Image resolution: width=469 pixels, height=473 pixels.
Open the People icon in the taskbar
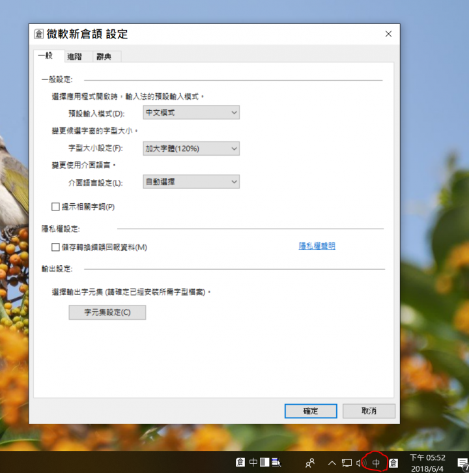click(x=310, y=463)
